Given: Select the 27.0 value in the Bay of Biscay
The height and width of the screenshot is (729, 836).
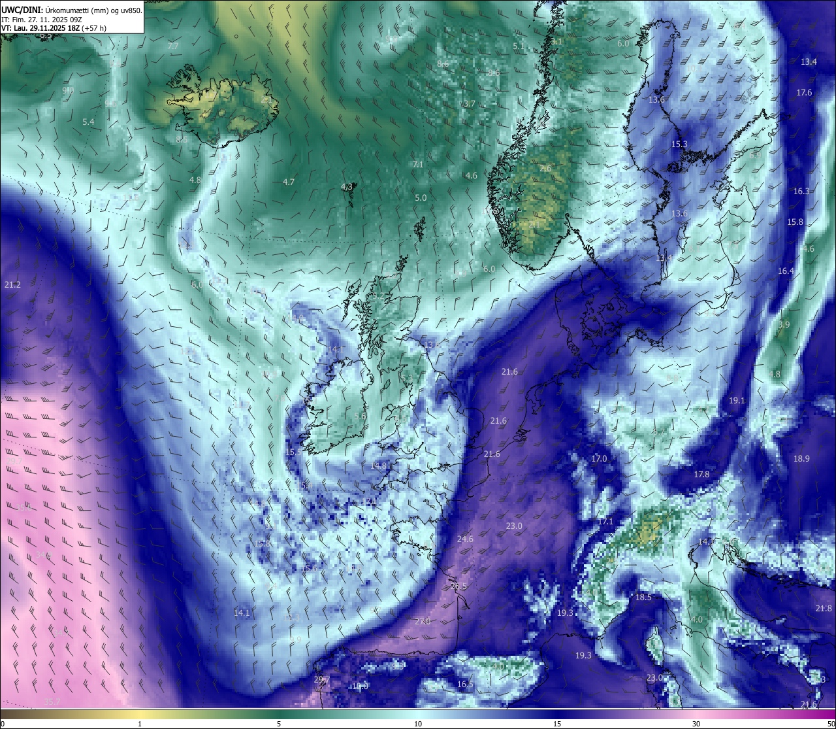Looking at the screenshot, I should (423, 621).
